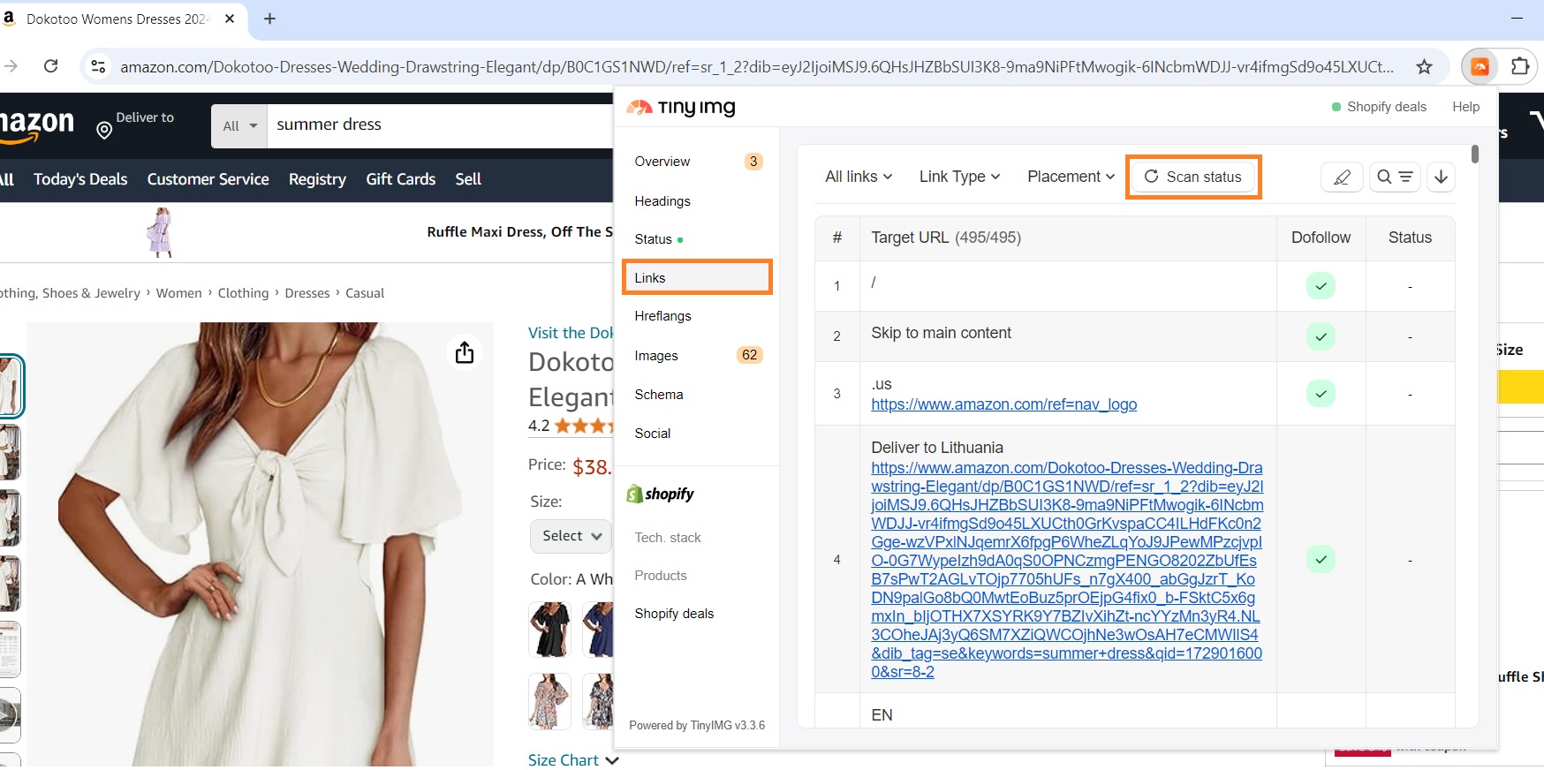The width and height of the screenshot is (1544, 770).
Task: Open the Link Type filter dropdown
Action: (959, 177)
